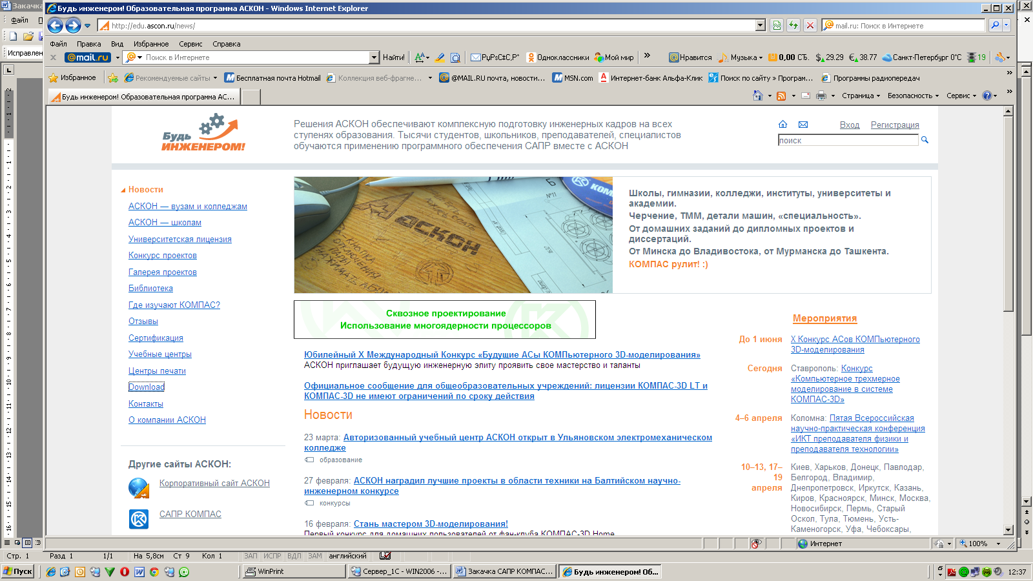Open the MSN.com bookmark
Viewport: 1033px width, 581px height.
pos(573,78)
